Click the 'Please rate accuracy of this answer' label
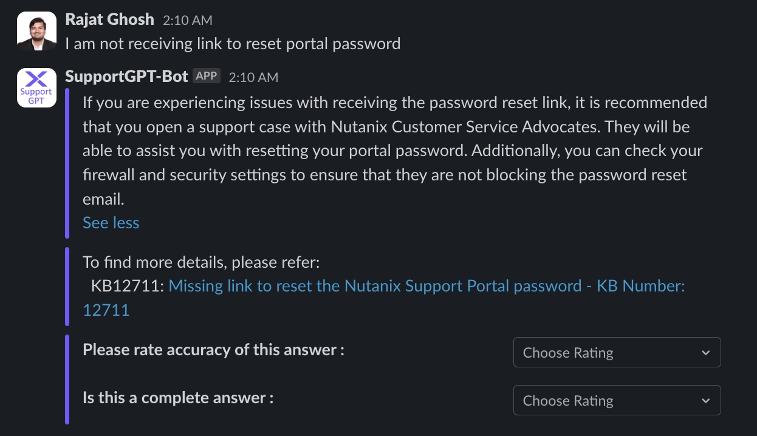Image resolution: width=757 pixels, height=436 pixels. coord(213,350)
